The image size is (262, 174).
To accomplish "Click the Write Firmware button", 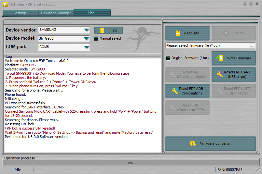I will (x=234, y=58).
